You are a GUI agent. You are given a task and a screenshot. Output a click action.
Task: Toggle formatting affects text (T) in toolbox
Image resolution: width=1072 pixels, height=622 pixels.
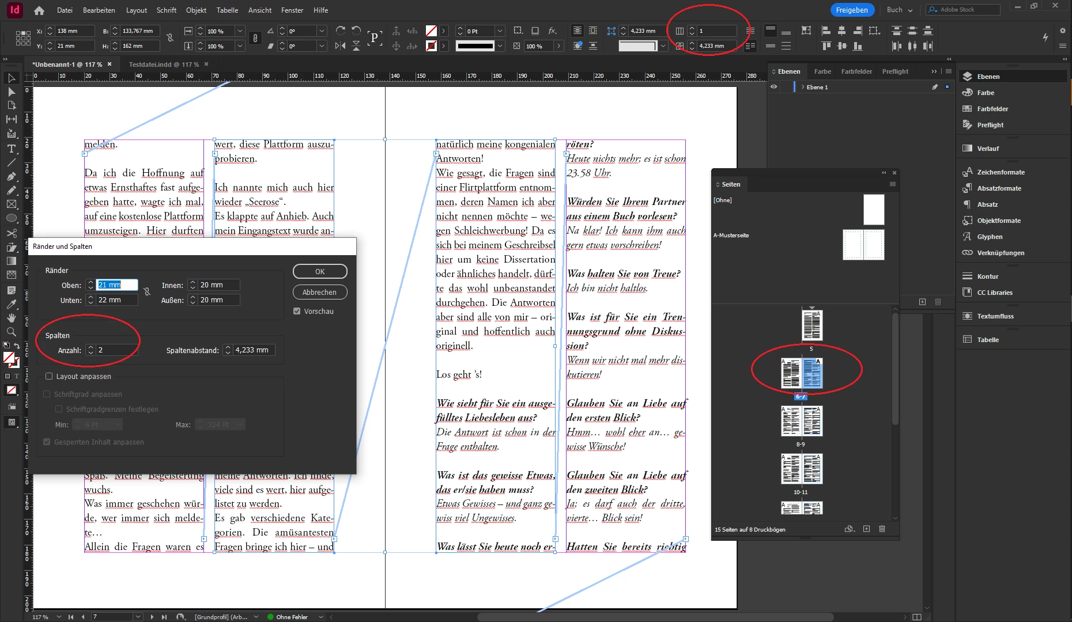16,376
